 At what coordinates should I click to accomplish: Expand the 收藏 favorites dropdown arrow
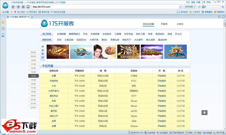pos(12,12)
